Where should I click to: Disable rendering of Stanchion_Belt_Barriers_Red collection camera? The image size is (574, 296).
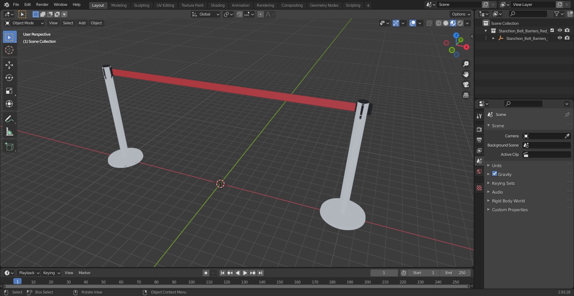click(567, 31)
